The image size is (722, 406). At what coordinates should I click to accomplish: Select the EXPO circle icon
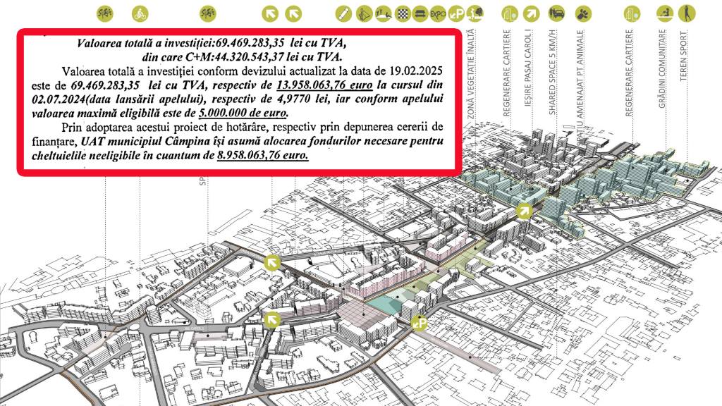[x=438, y=13]
